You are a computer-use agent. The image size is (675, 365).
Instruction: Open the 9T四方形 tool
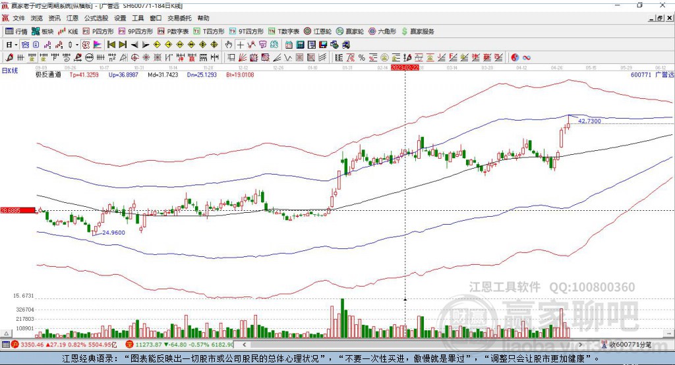(247, 32)
